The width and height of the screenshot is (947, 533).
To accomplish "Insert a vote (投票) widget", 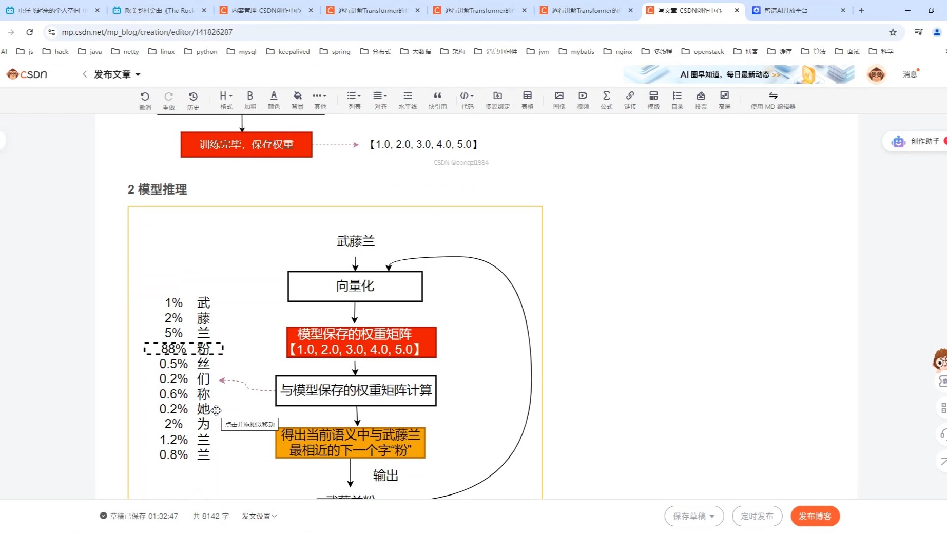I will (701, 100).
